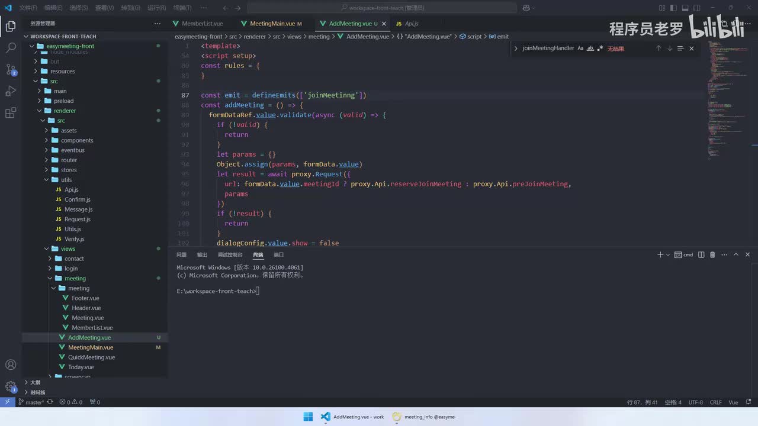This screenshot has width=758, height=426.
Task: Open the Windows Start button
Action: (308, 417)
